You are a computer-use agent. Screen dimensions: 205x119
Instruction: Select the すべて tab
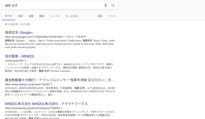(9, 16)
